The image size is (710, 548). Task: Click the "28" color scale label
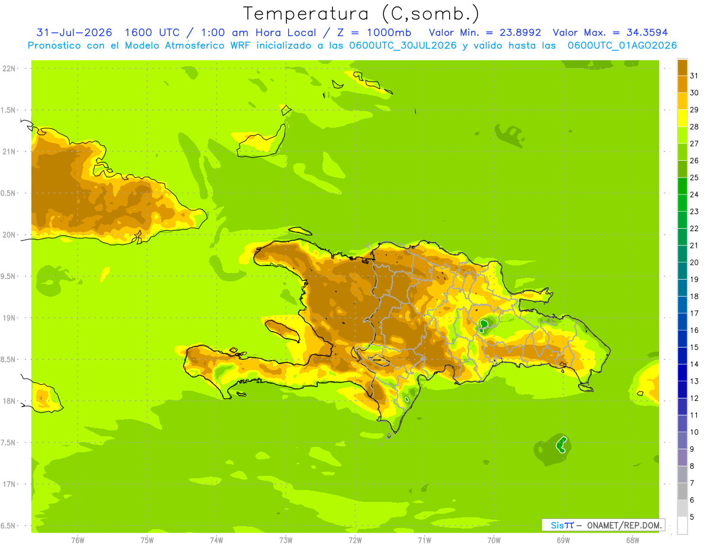[695, 127]
